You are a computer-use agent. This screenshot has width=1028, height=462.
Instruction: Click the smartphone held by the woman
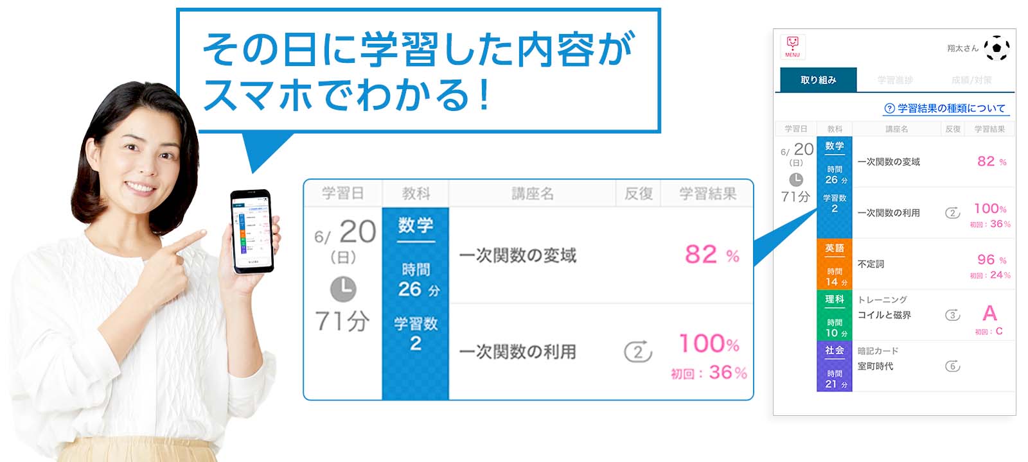252,231
